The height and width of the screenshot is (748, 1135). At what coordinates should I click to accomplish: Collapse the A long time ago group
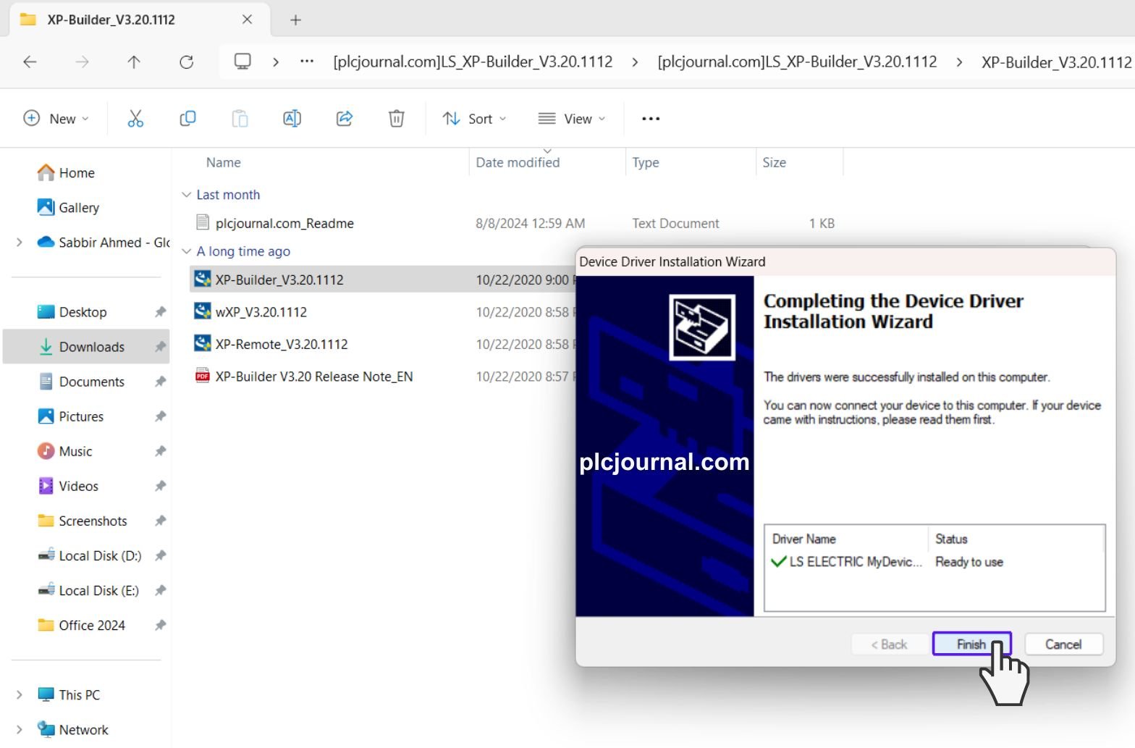pyautogui.click(x=186, y=251)
